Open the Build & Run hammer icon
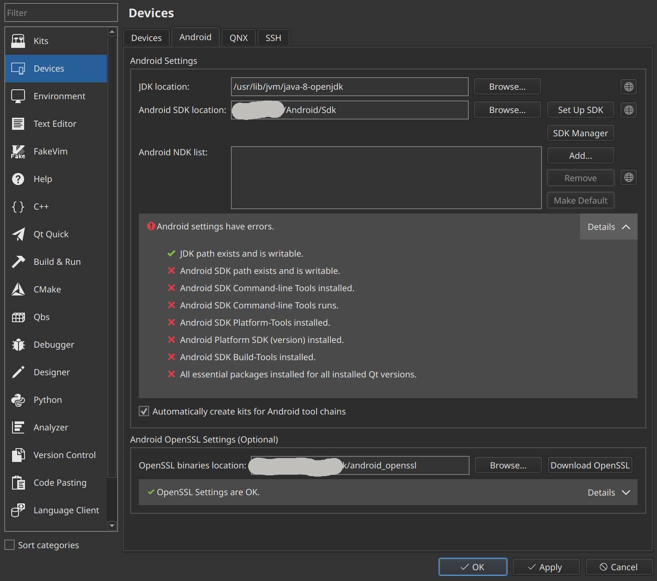This screenshot has width=657, height=581. point(18,262)
